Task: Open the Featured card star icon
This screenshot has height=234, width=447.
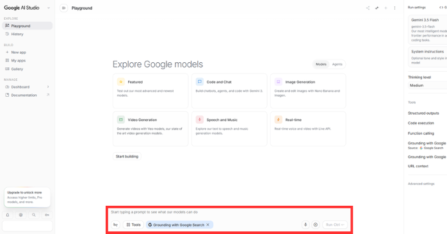Action: click(121, 82)
